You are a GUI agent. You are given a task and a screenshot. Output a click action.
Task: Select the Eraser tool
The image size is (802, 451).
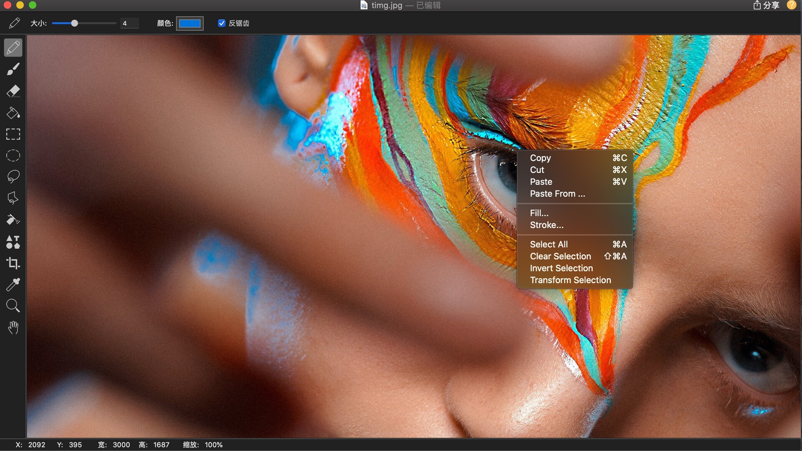pyautogui.click(x=13, y=91)
